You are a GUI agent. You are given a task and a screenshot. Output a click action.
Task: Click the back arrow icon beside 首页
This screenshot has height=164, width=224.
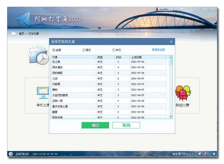(13, 34)
